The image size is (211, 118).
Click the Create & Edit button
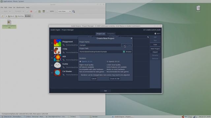tap(114, 79)
